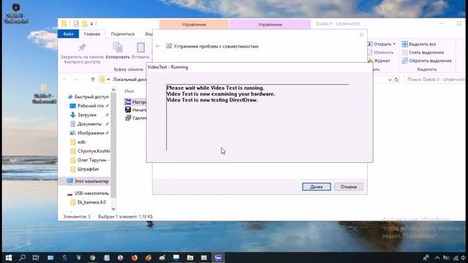468x263 pixels.
Task: Open the adb folder in the sidebar
Action: [78, 142]
